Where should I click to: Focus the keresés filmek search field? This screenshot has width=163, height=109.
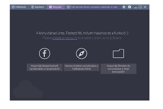(97, 7)
